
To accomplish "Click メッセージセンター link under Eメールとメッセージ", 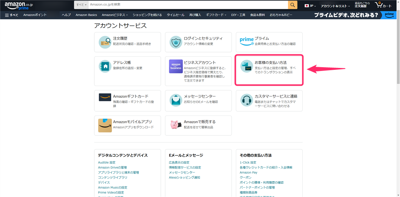I will point(182,172).
